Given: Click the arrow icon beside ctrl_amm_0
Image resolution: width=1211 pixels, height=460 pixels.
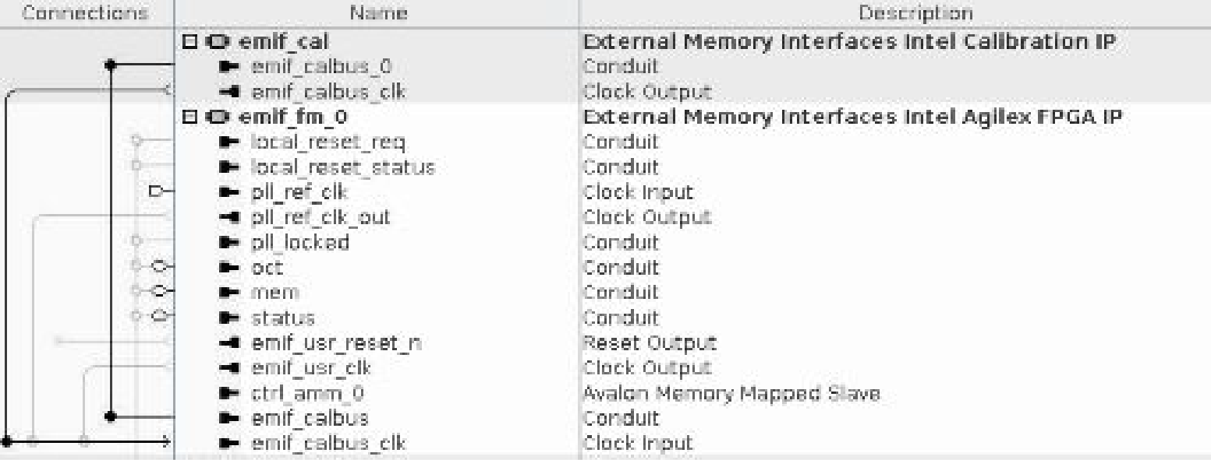Looking at the screenshot, I should pyautogui.click(x=233, y=393).
